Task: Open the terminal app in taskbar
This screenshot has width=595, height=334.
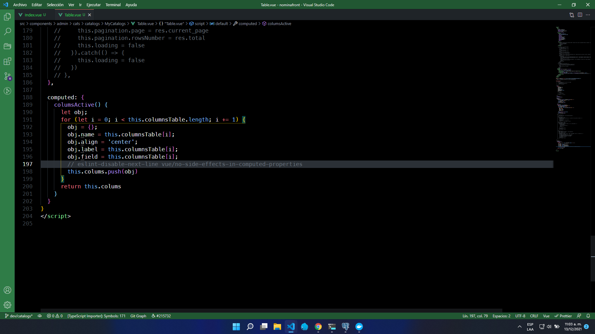Action: [332, 327]
